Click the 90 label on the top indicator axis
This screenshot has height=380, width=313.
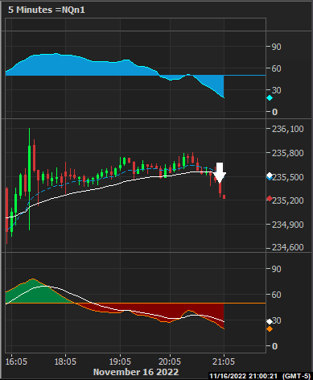coord(277,47)
